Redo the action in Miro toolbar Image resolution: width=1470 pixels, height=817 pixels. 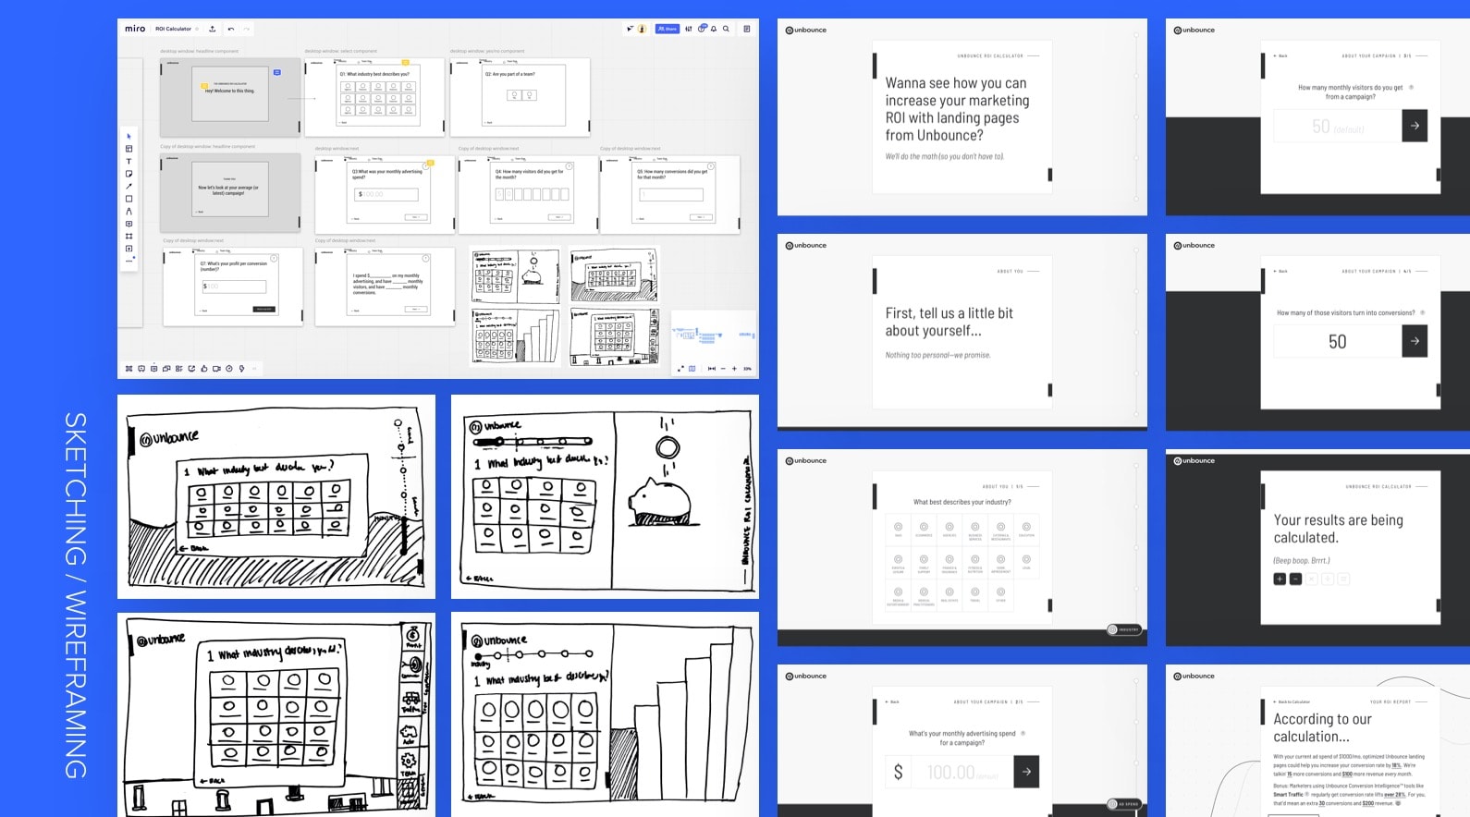click(247, 29)
